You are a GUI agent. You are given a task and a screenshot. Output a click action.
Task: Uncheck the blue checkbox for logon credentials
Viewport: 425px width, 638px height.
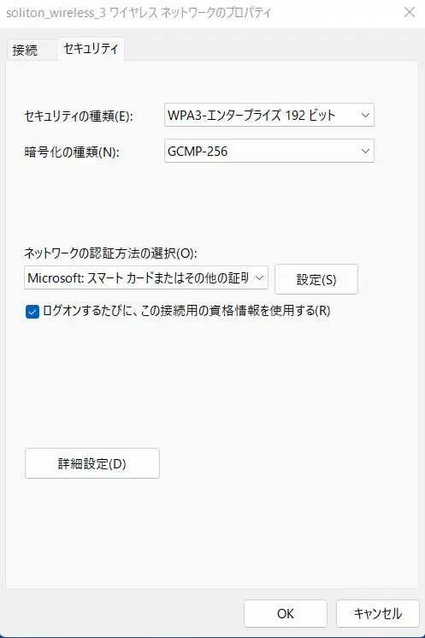pos(32,312)
